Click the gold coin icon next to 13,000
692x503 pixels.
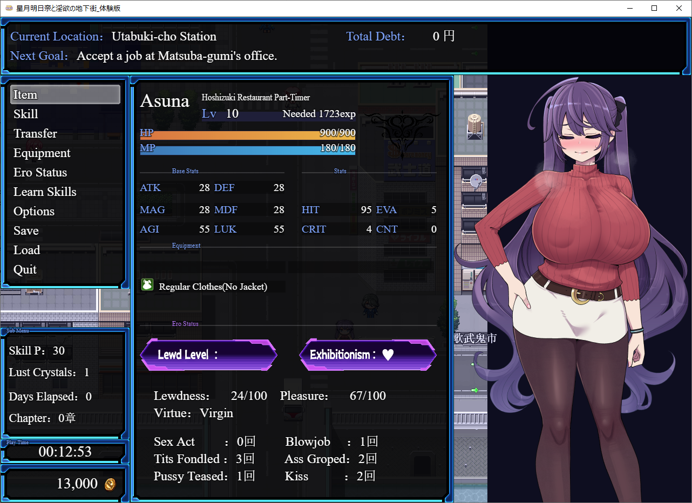point(110,484)
